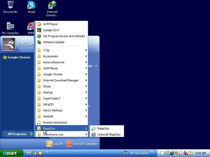Click the network monitor tray icon

point(167,153)
